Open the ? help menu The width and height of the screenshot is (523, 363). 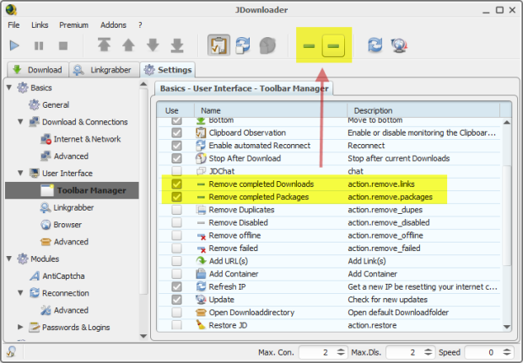[140, 25]
